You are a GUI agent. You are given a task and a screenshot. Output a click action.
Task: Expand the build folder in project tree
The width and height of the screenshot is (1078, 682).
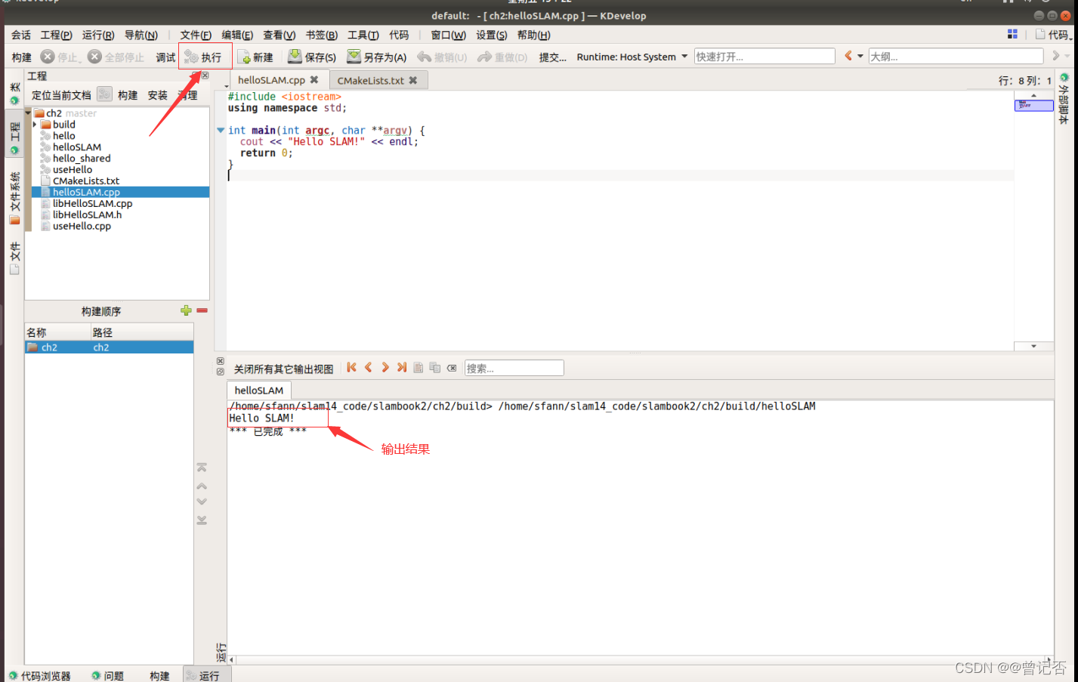[x=35, y=125]
